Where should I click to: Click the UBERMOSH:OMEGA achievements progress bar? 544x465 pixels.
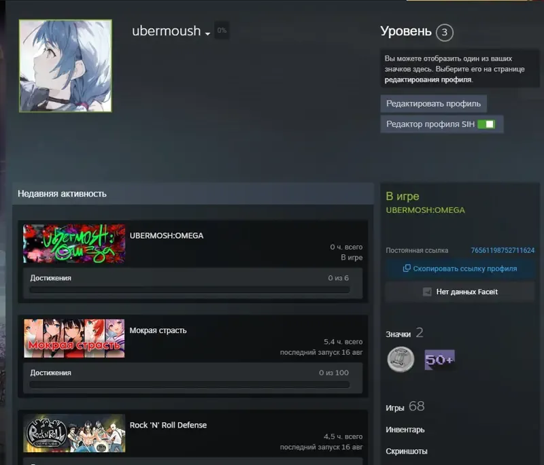click(190, 290)
